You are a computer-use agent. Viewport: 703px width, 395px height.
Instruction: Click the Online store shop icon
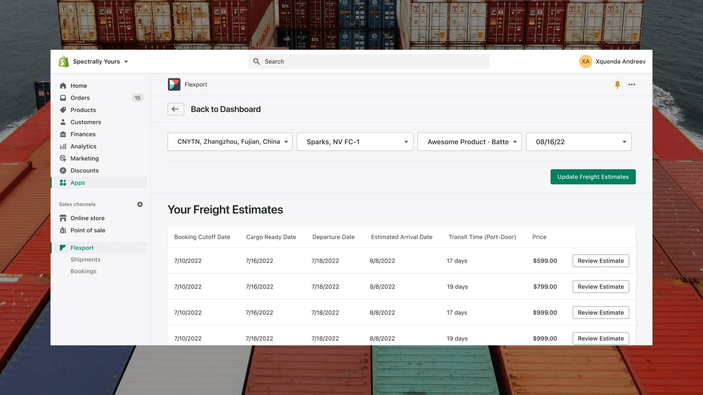(63, 218)
